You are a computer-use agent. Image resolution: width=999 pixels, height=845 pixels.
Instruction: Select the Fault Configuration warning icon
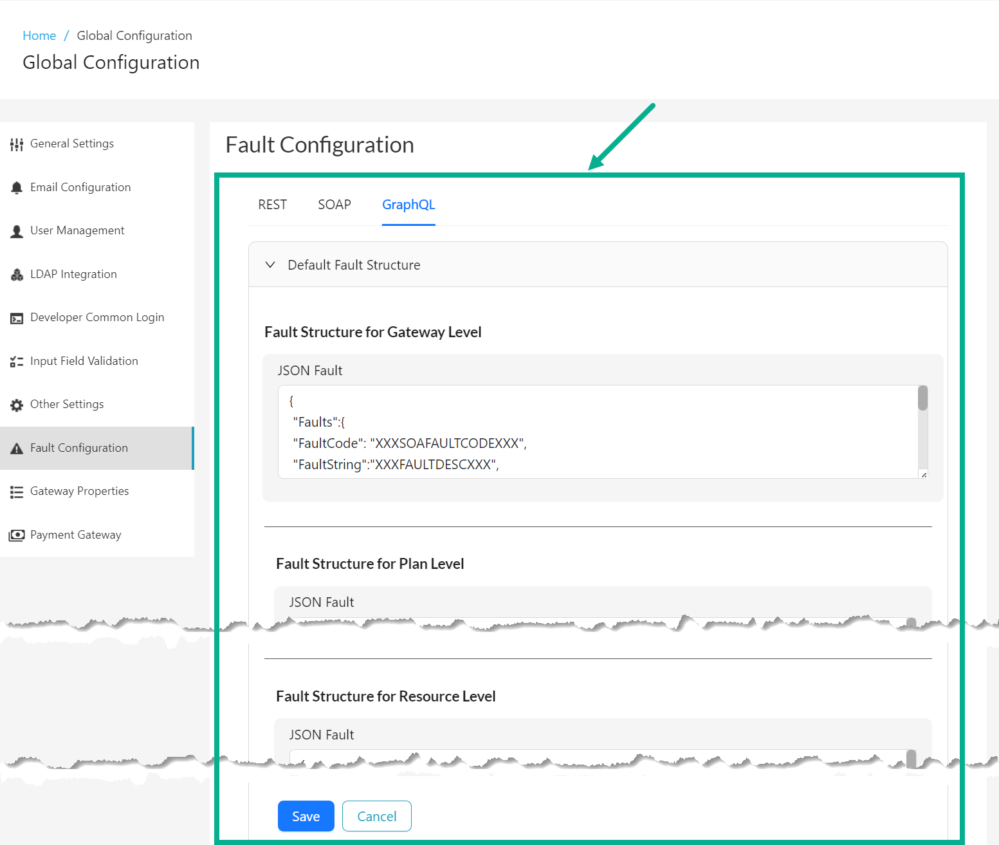16,448
